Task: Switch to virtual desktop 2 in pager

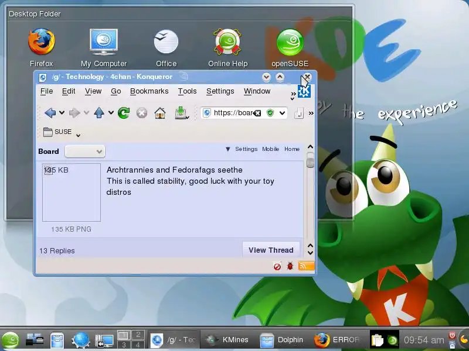Action: click(x=138, y=335)
